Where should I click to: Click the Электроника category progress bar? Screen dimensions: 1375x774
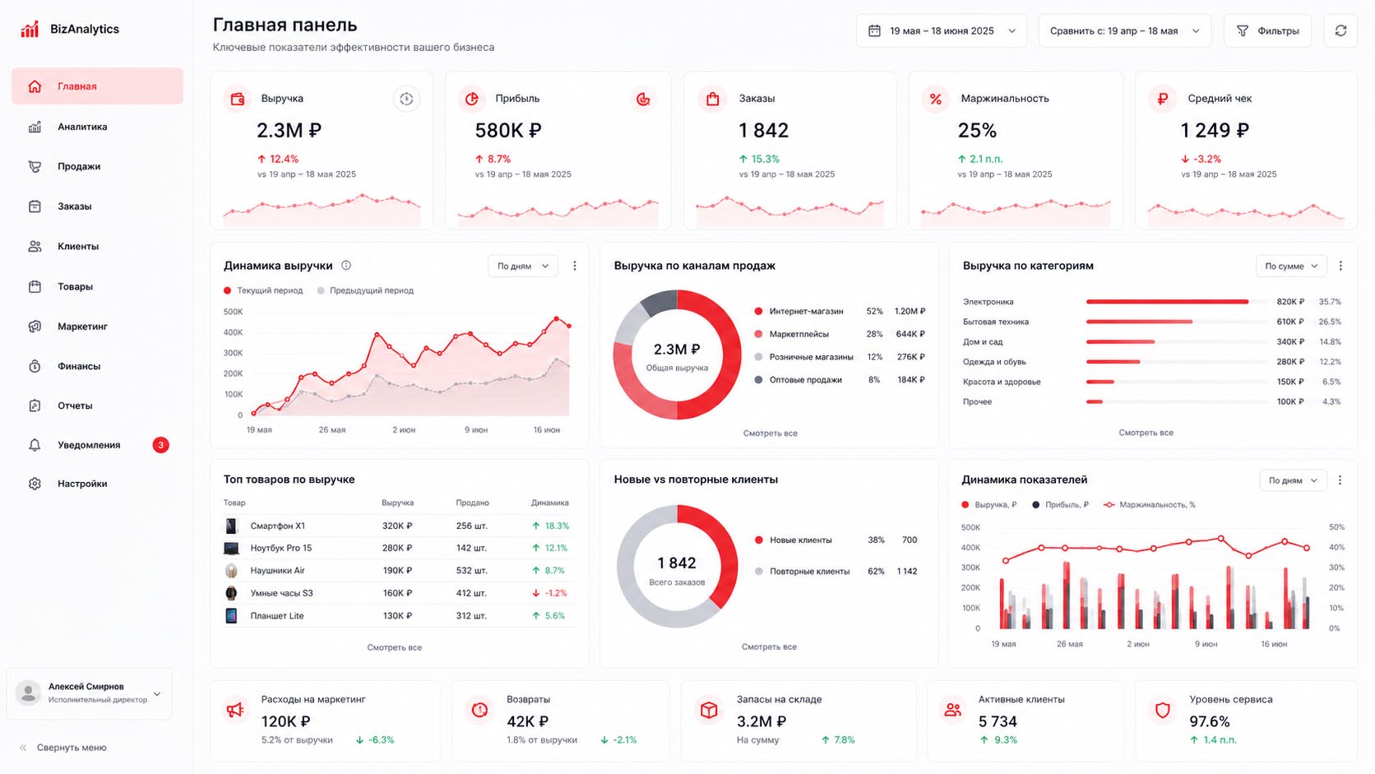click(1176, 302)
